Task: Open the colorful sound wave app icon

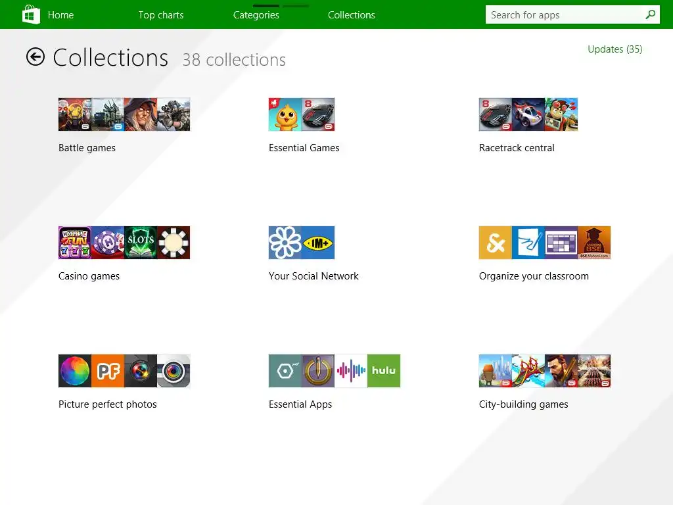Action: pyautogui.click(x=351, y=371)
